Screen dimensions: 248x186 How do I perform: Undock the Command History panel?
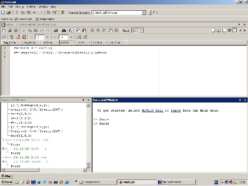pos(83,100)
